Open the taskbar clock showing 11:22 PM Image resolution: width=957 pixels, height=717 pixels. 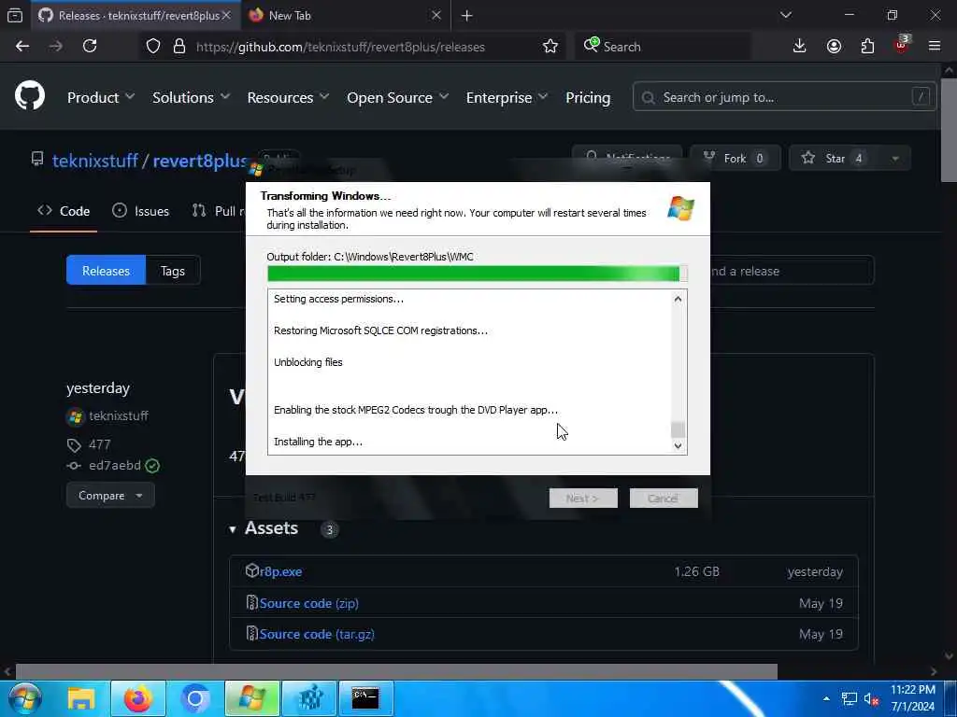[913, 698]
